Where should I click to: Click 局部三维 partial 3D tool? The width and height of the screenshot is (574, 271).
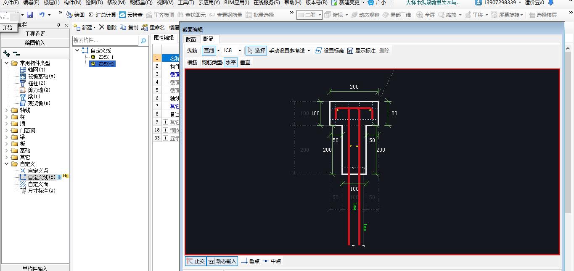(397, 15)
